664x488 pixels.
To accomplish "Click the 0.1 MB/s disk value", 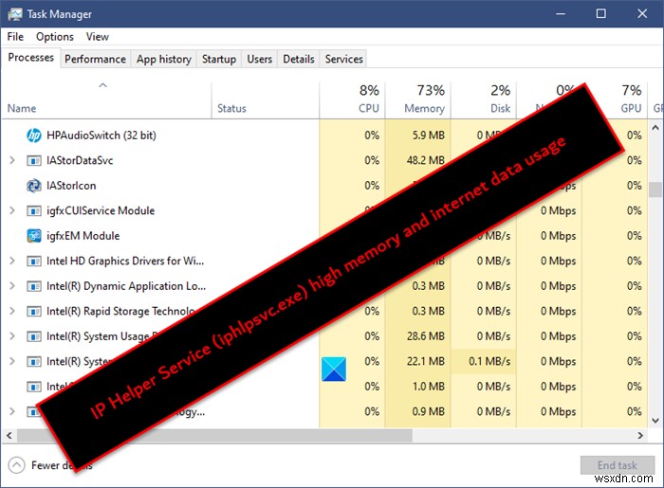I will click(x=489, y=362).
